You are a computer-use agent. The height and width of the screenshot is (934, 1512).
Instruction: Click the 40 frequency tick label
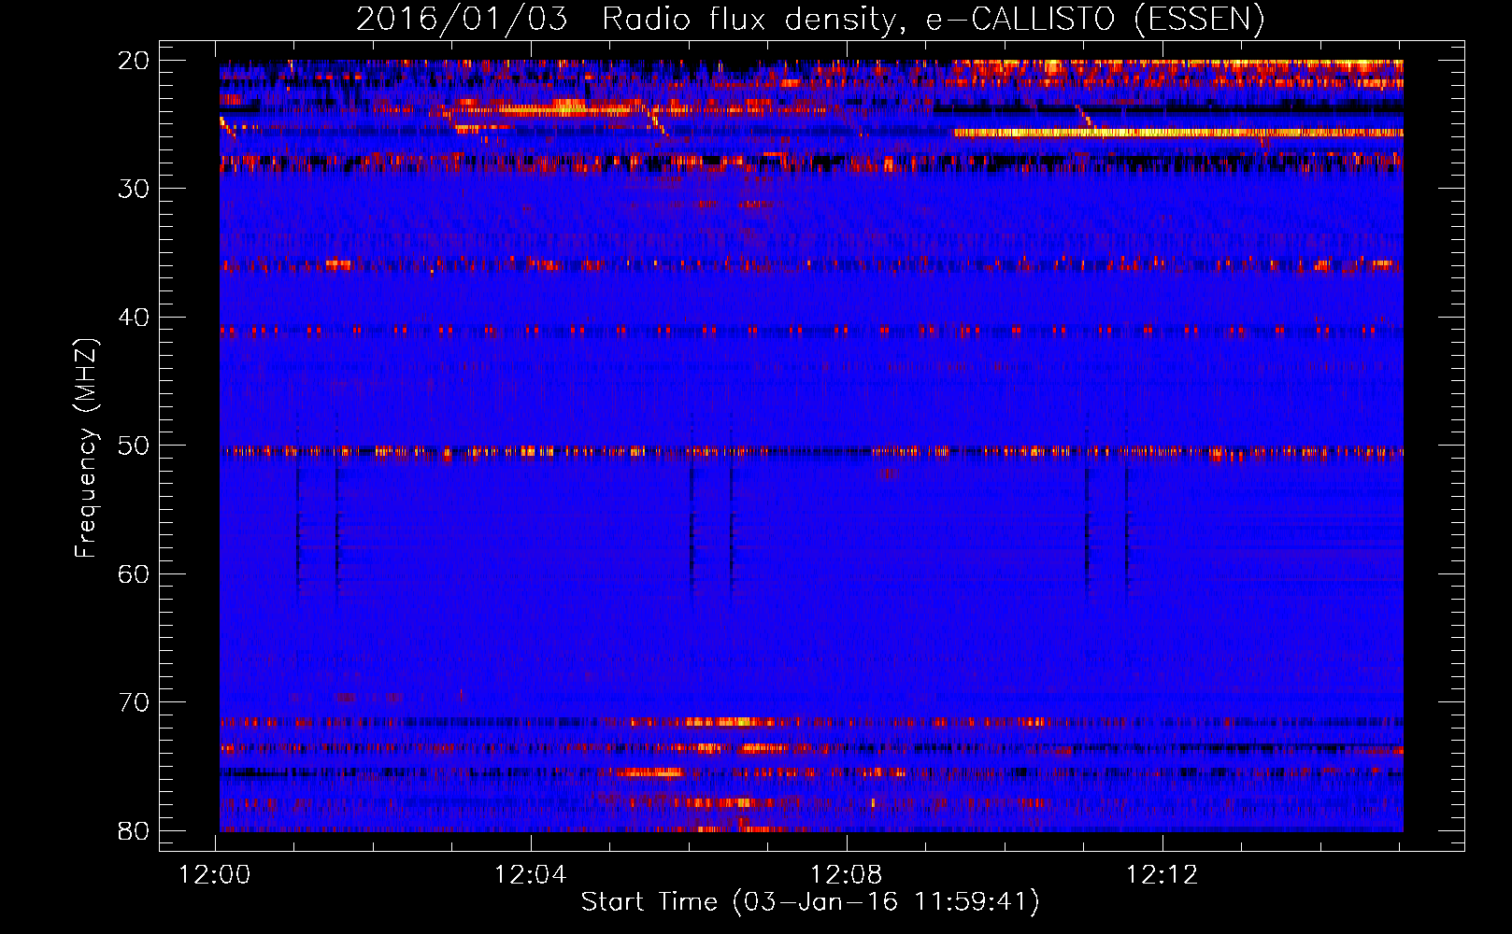135,318
